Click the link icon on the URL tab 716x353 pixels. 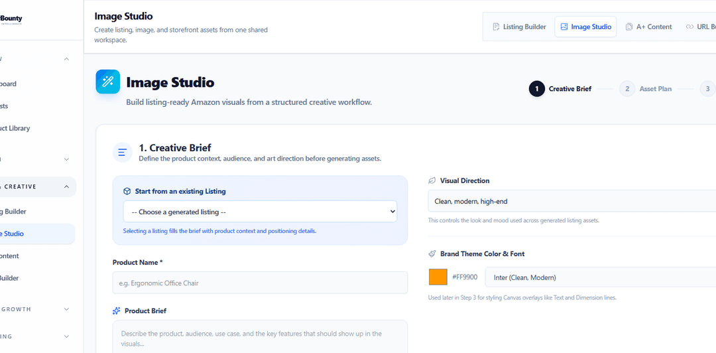tap(689, 27)
